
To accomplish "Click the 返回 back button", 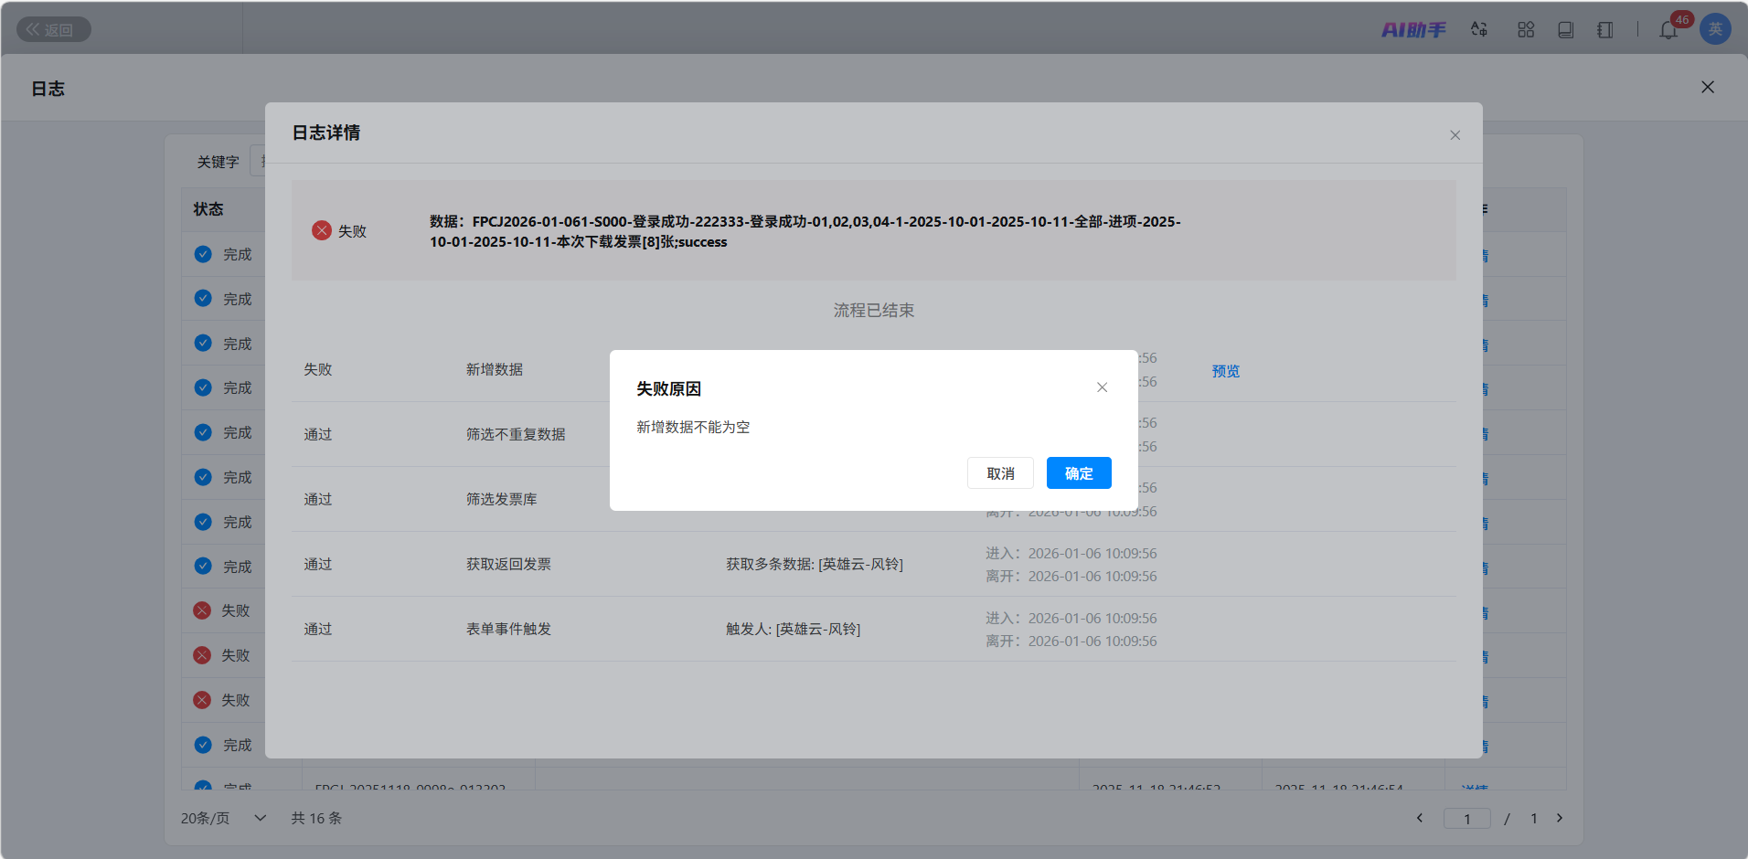I will point(53,29).
